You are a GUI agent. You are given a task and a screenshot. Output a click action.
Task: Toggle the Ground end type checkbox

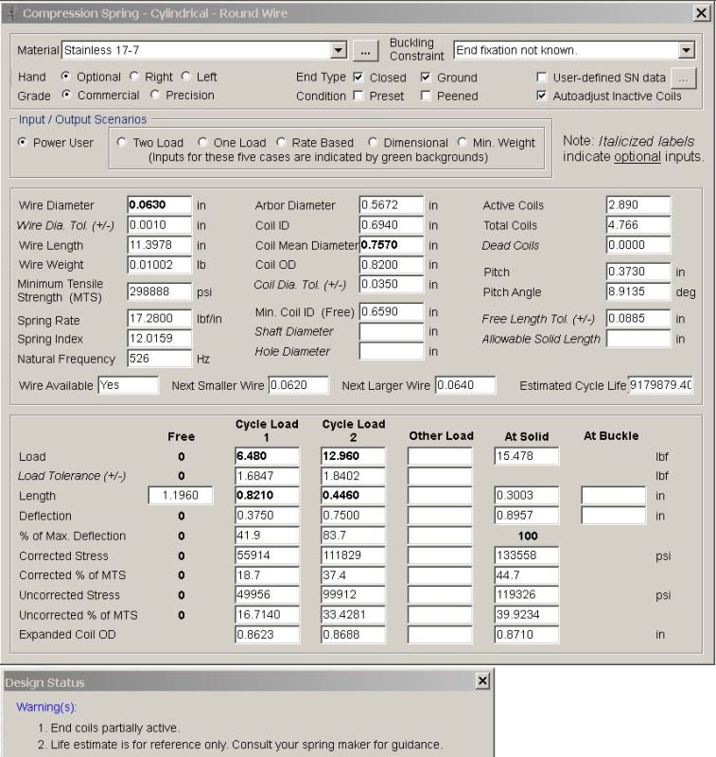(426, 77)
